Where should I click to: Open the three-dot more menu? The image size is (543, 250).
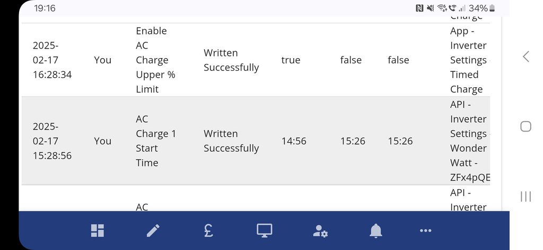[x=425, y=230]
